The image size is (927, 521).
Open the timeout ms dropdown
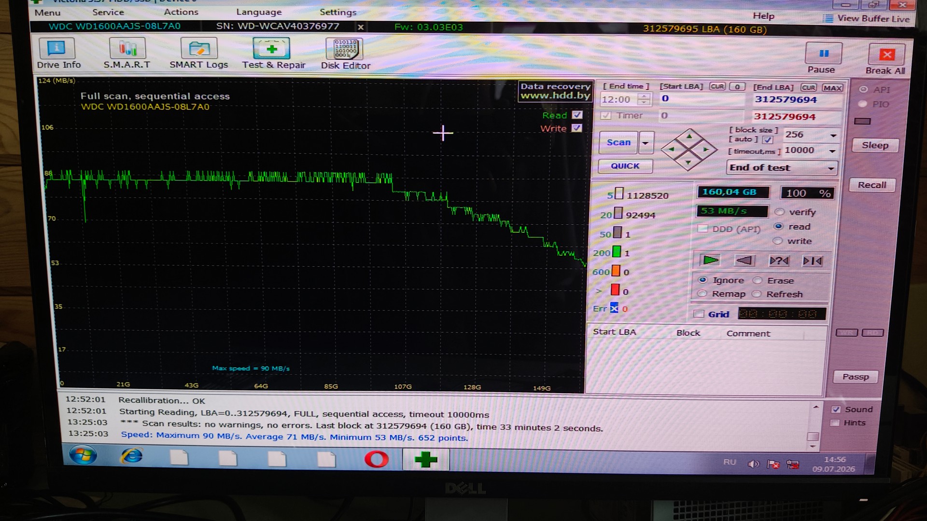[x=832, y=151]
